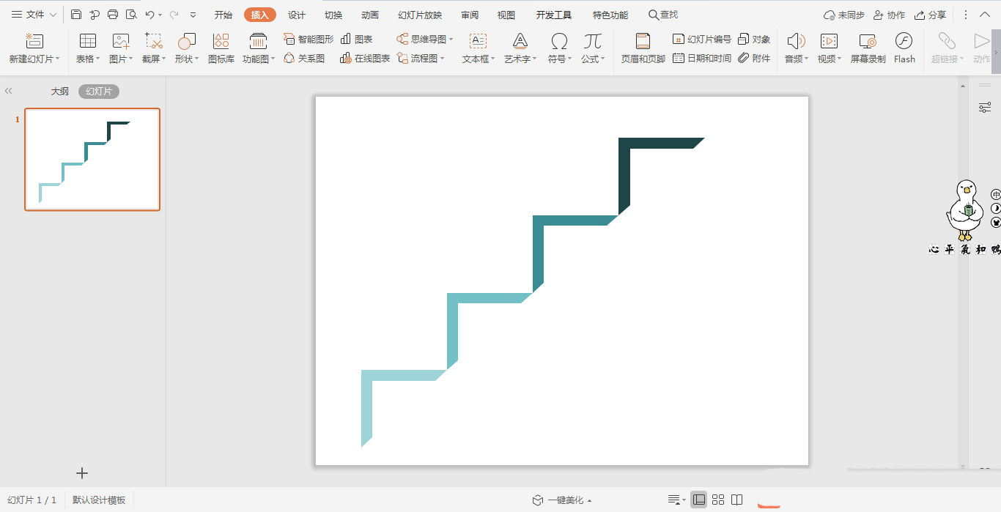The width and height of the screenshot is (1001, 512).
Task: Open the 开发工具 Developer tab
Action: click(554, 15)
